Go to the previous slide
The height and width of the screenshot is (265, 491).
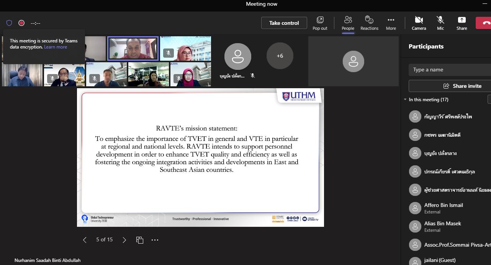(x=85, y=240)
